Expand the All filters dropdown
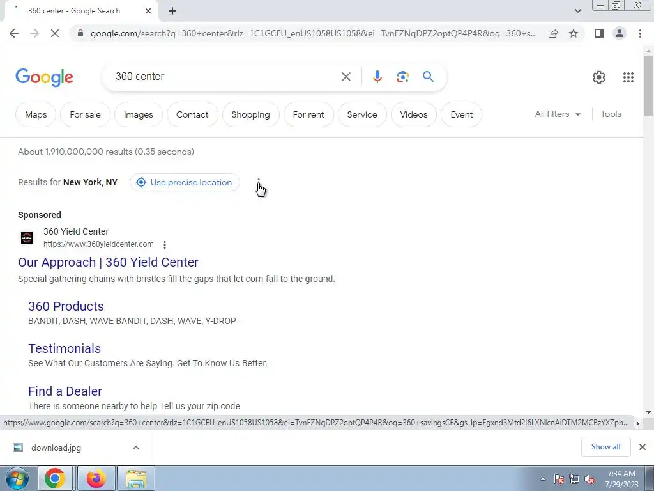Screen dimensions: 654x491 (558, 114)
